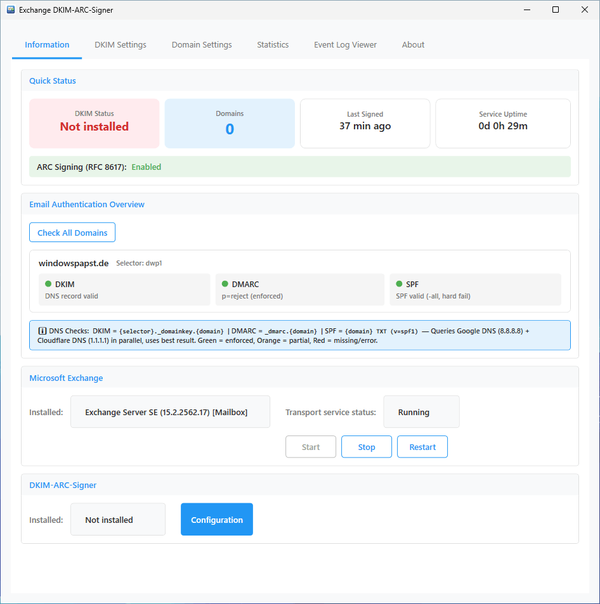Restart the Exchange transport service
This screenshot has height=604, width=600.
[422, 446]
